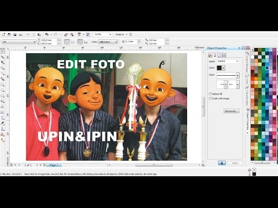The image size is (278, 208).
Task: Open the end arrowhead dropdown
Action: point(238,84)
